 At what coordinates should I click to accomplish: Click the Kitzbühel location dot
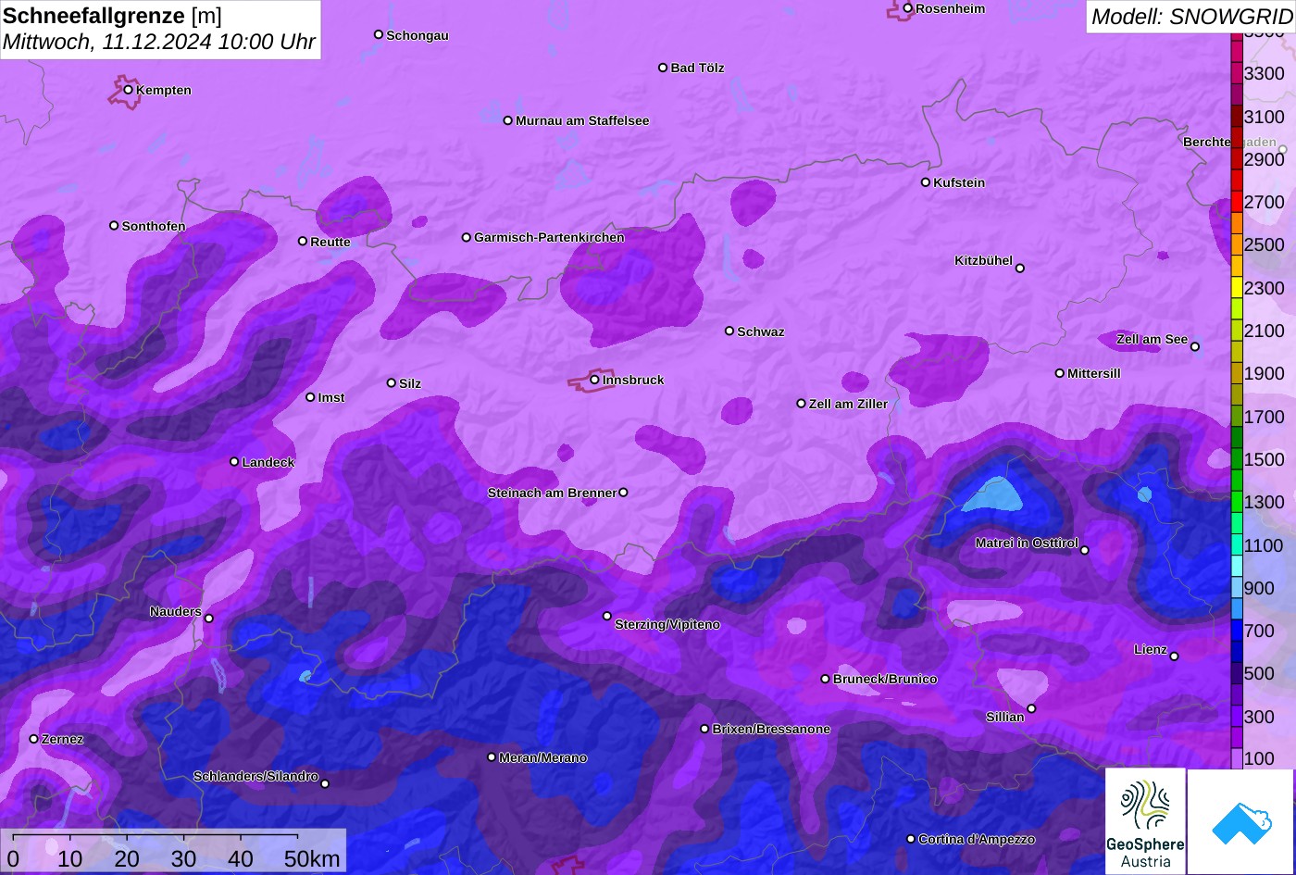[x=1020, y=269]
